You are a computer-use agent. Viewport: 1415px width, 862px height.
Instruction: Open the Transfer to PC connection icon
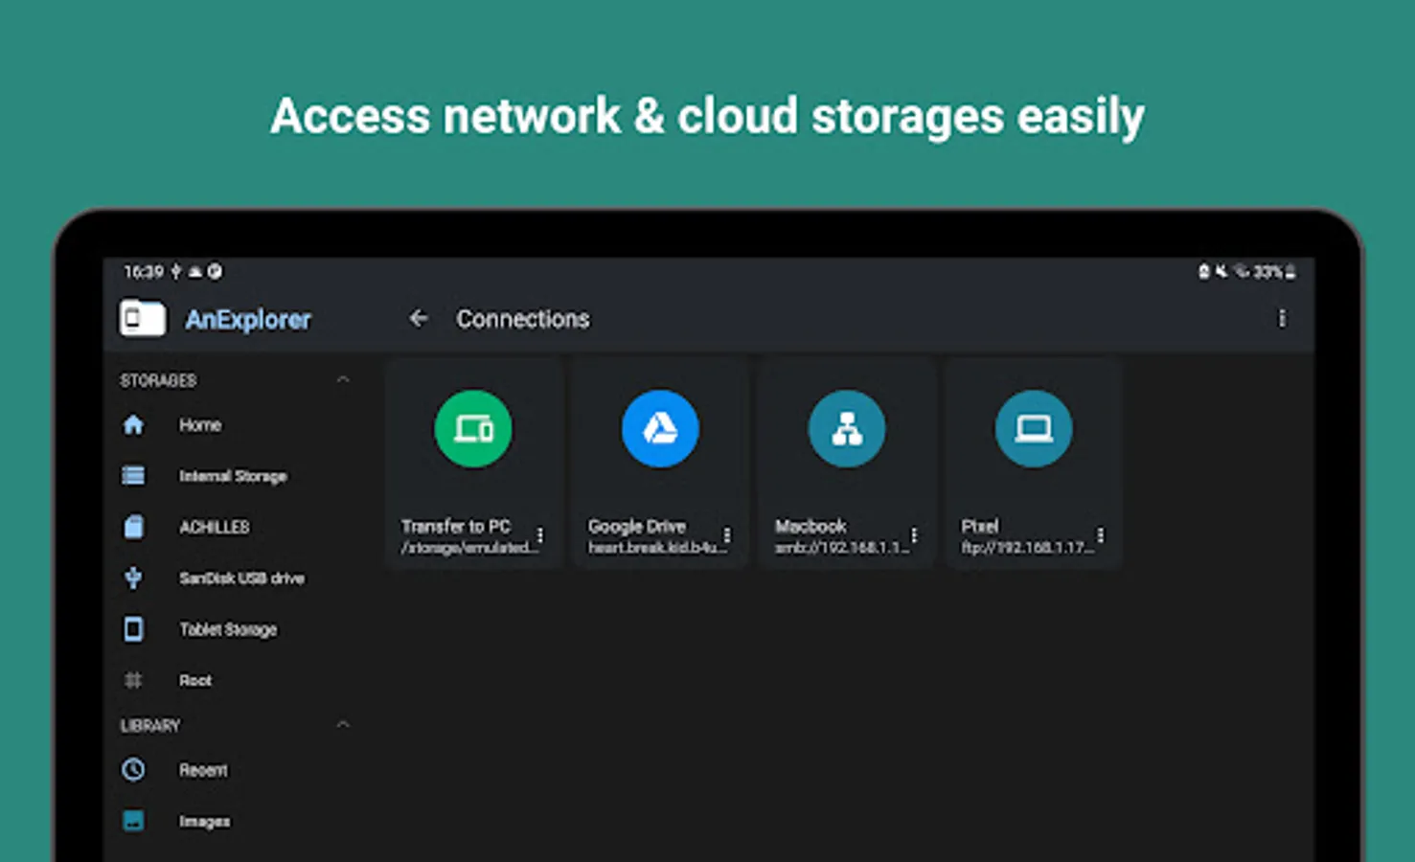pos(472,428)
